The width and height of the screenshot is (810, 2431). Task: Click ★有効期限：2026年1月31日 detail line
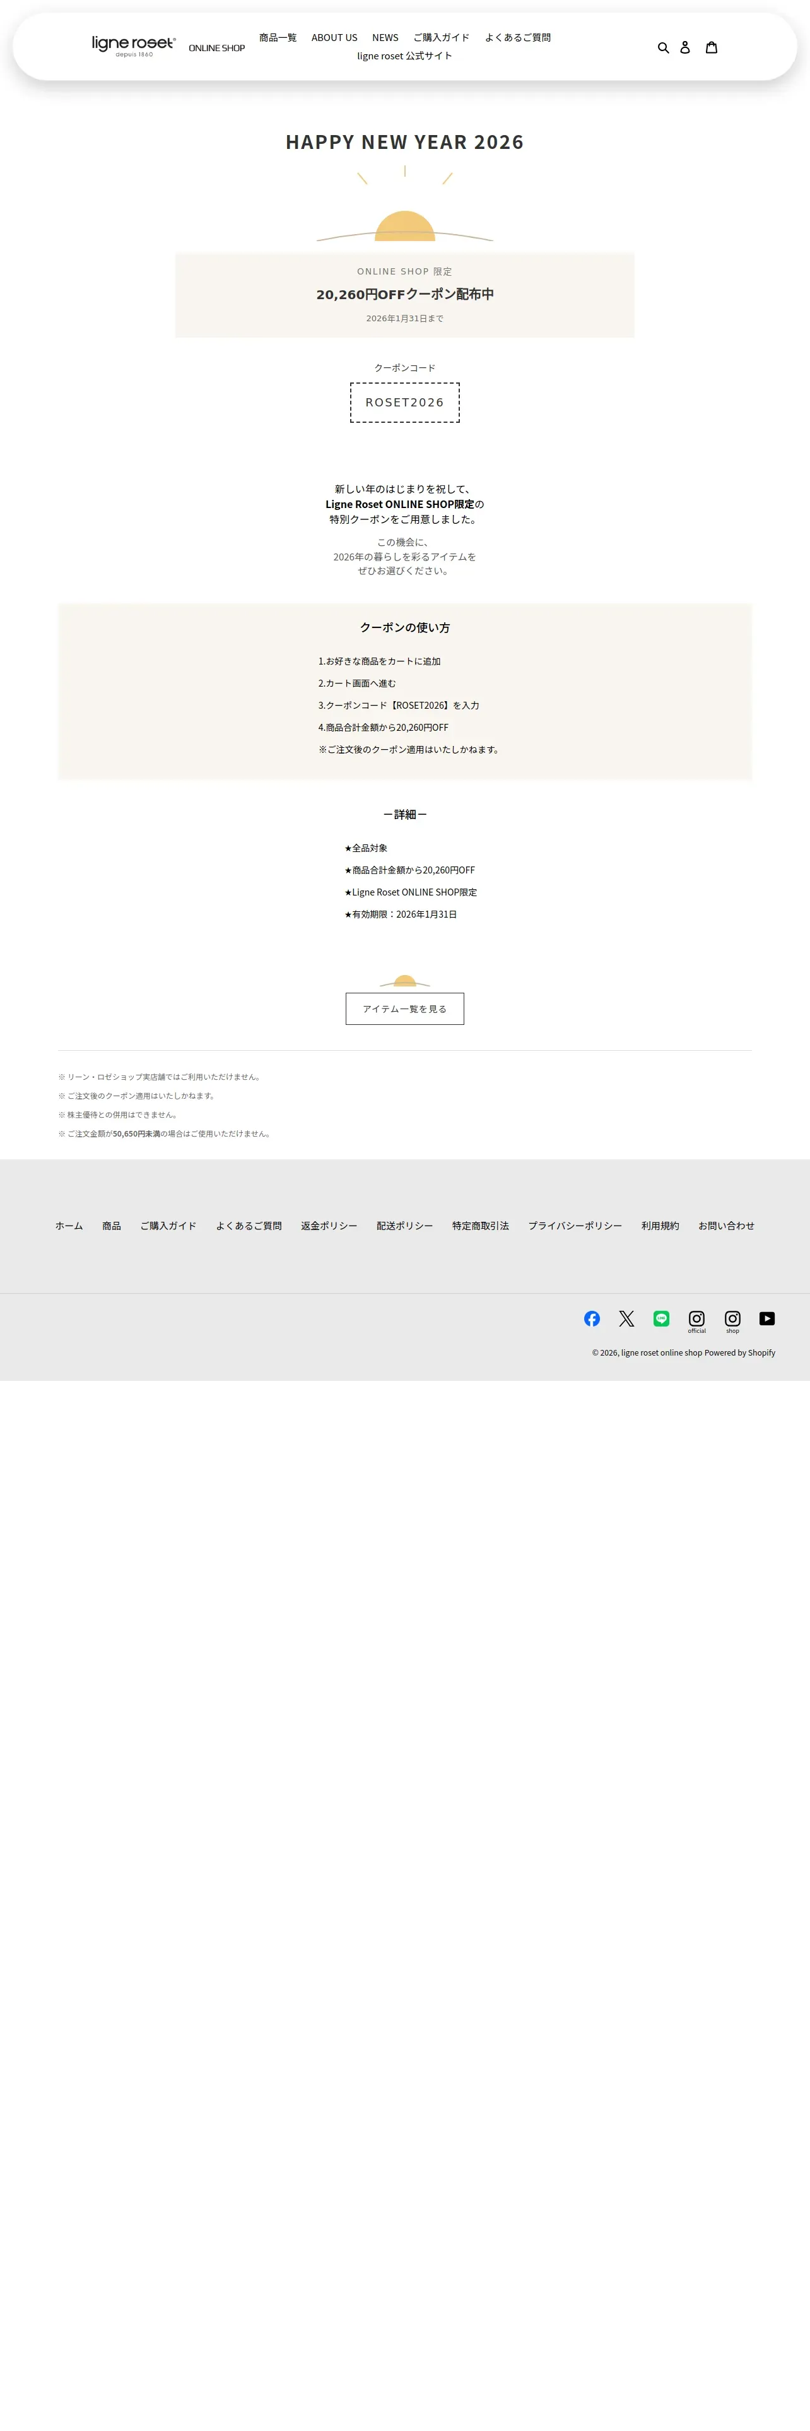(x=401, y=914)
